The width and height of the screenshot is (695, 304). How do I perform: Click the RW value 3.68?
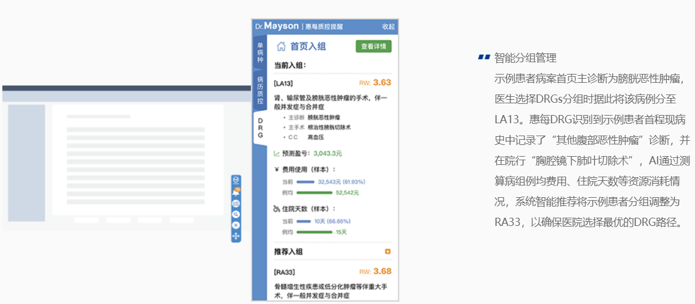click(382, 271)
